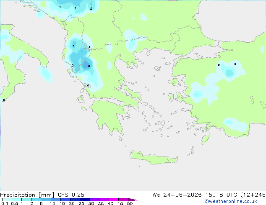Click the '0.1' legend value label
The width and height of the screenshot is (266, 205).
(x=5, y=203)
